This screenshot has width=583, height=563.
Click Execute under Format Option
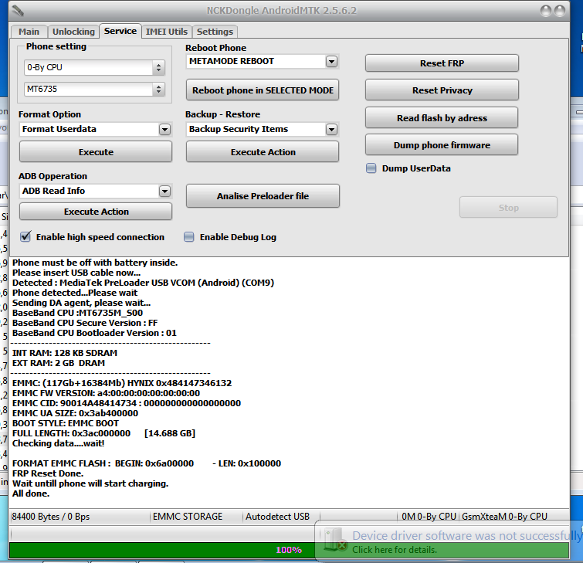(96, 151)
